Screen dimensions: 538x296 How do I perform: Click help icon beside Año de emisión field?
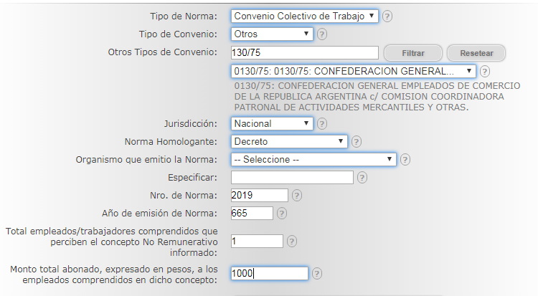(282, 213)
